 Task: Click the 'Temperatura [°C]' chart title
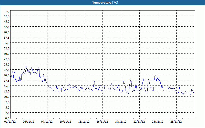[105, 3]
